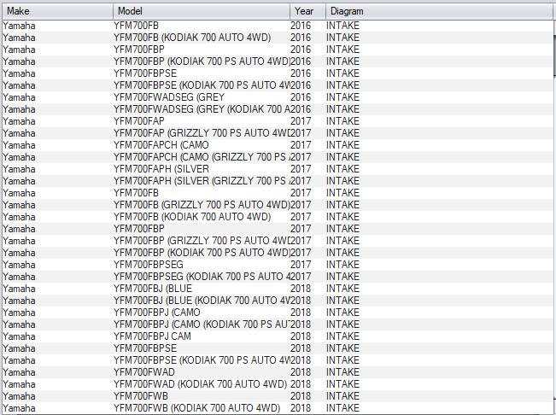Select the plain YFM700FB row for 2017
The image size is (556, 415).
pos(278,193)
